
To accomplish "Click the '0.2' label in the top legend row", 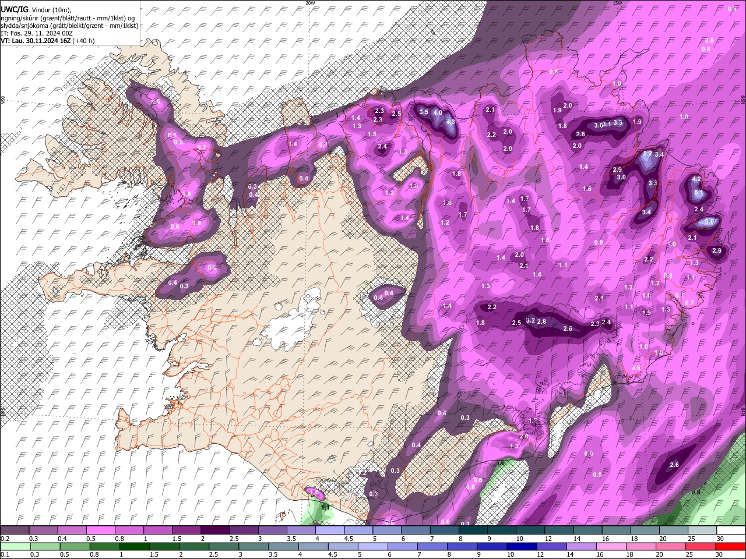I will pos(4,539).
